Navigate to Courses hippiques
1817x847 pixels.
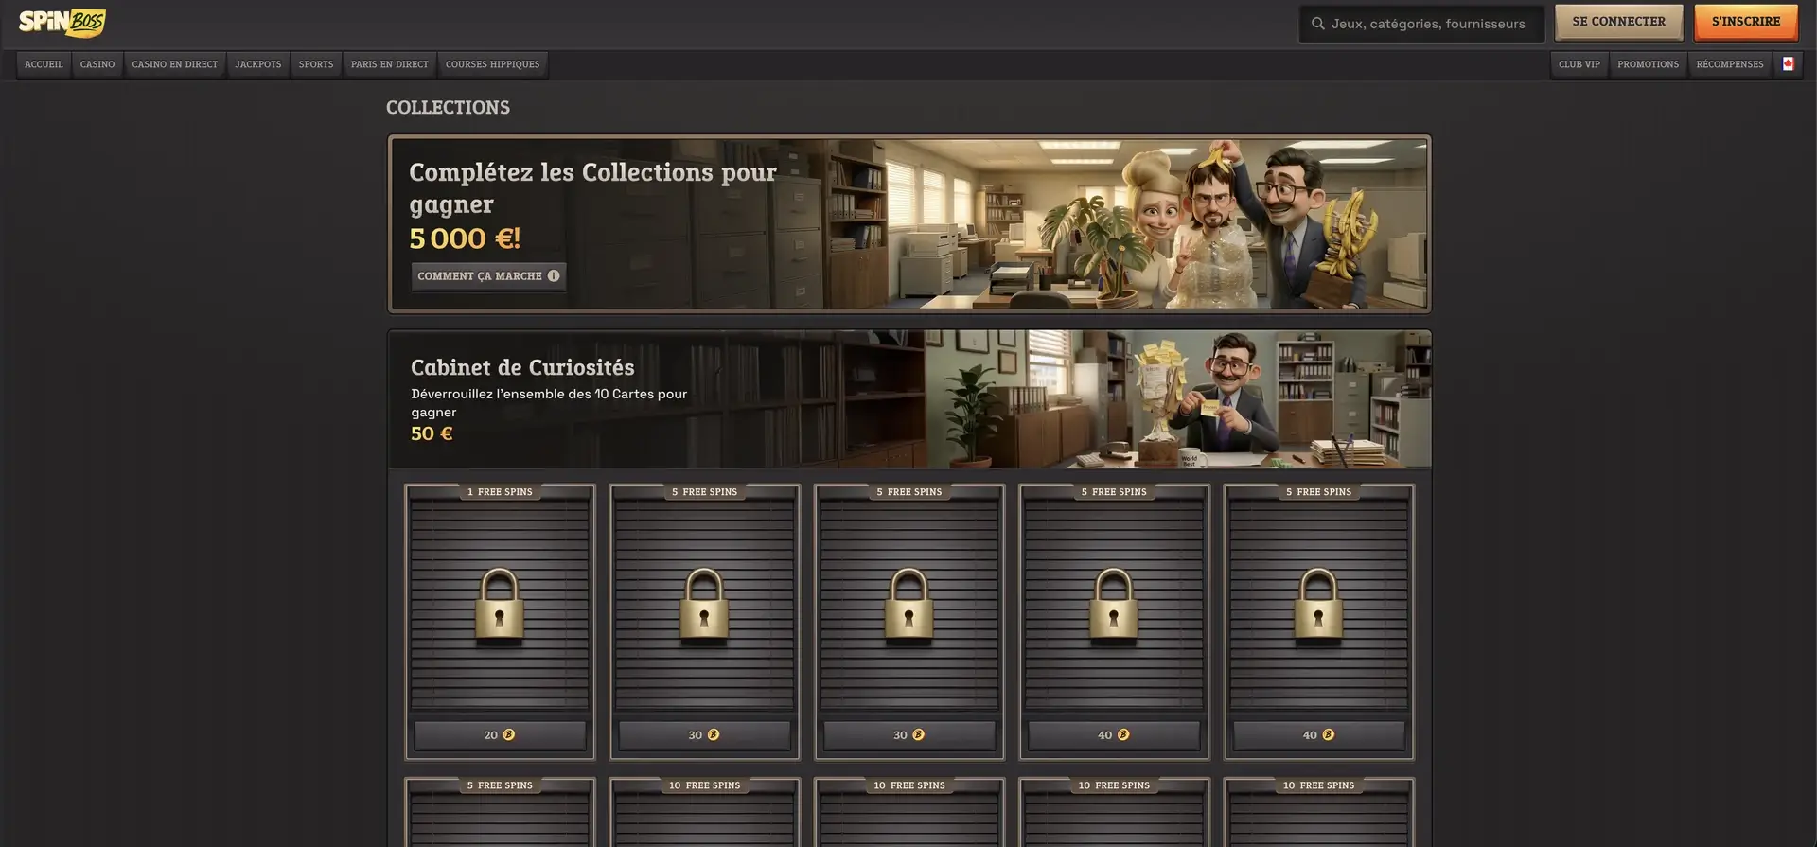click(x=493, y=64)
